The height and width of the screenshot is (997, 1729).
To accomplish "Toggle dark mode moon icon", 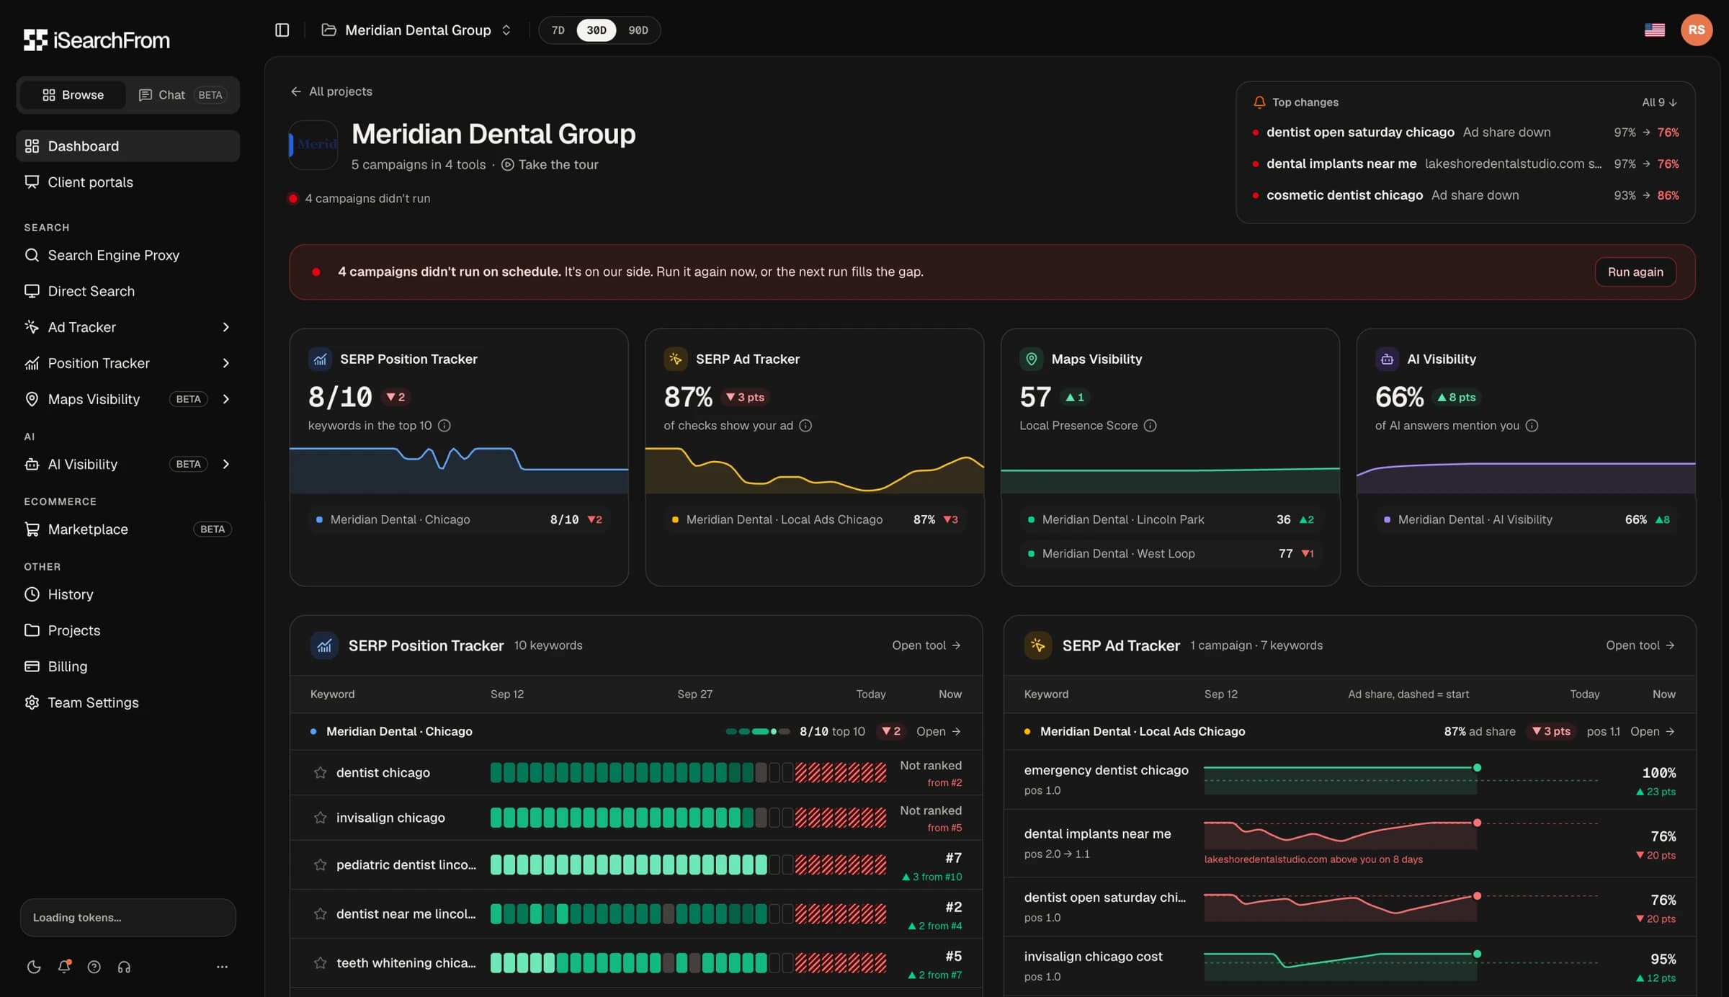I will coord(33,967).
